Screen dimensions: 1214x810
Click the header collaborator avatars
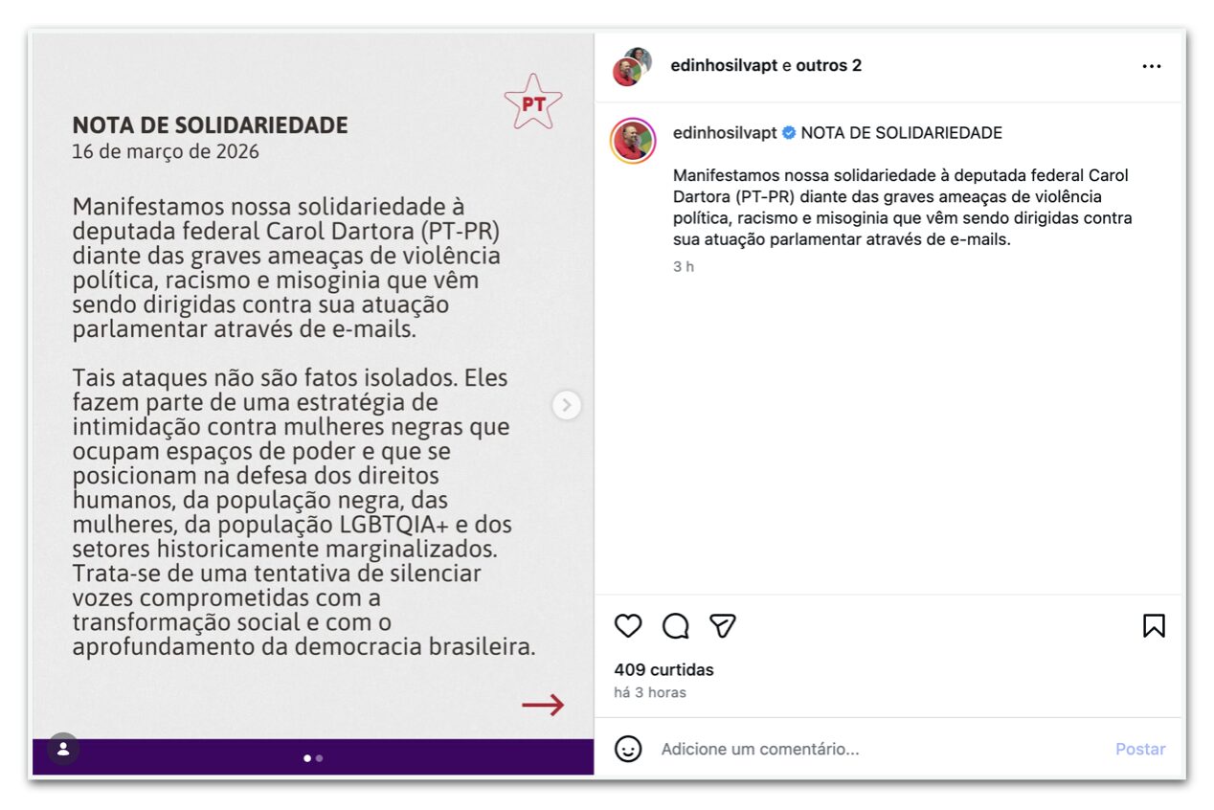click(632, 66)
